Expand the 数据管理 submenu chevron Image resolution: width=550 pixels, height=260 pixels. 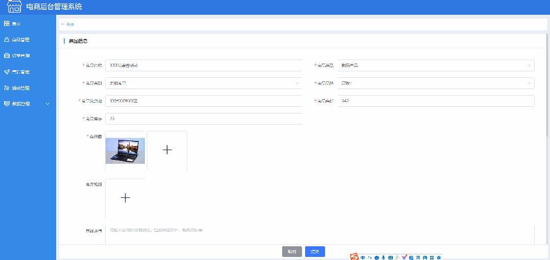pos(48,104)
